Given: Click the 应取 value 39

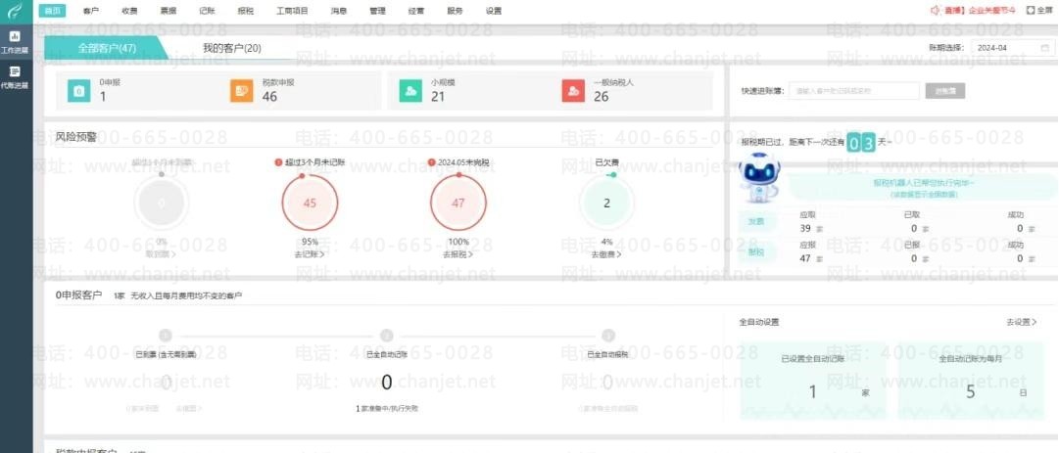Looking at the screenshot, I should [x=805, y=229].
